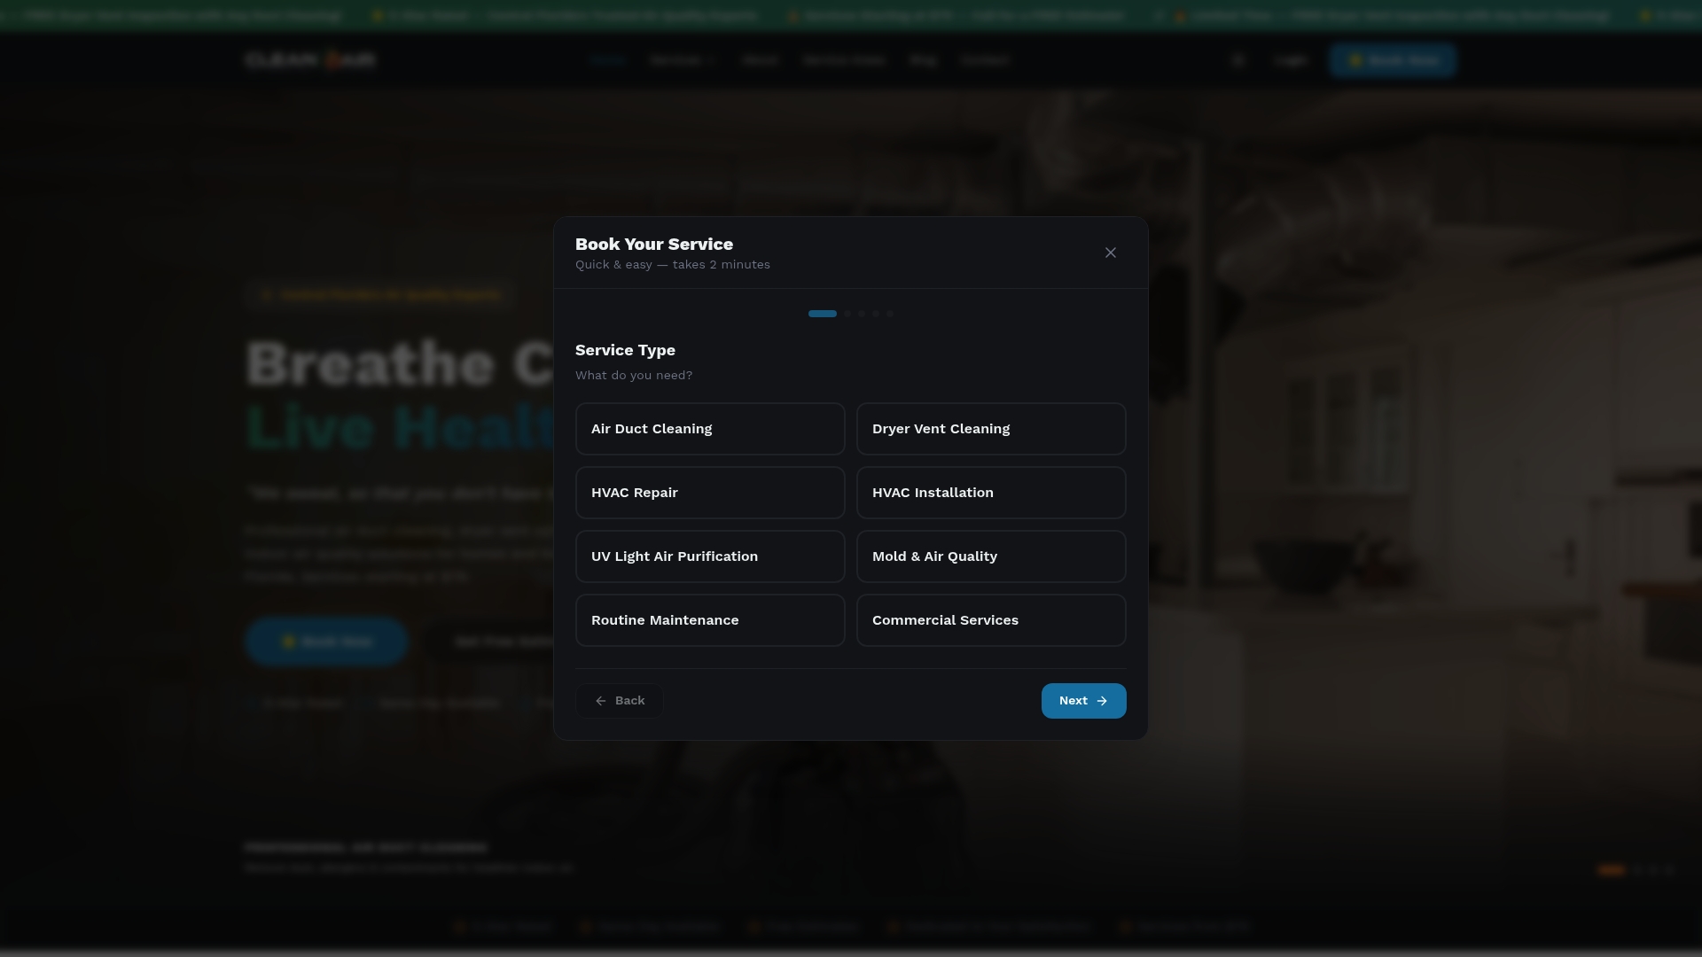The image size is (1702, 957).
Task: Click the Clean Air logo in header
Action: pos(310,60)
